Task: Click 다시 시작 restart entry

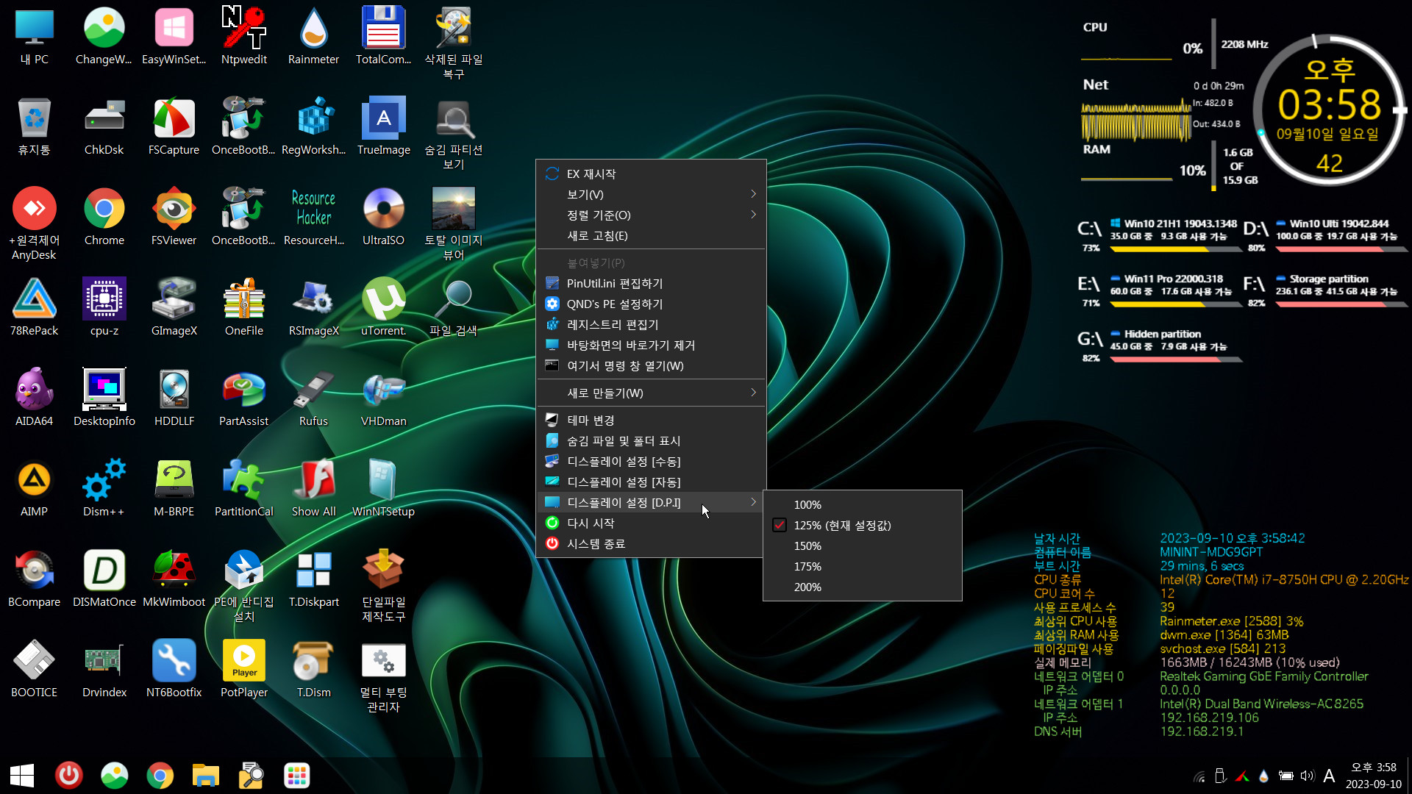Action: click(651, 523)
